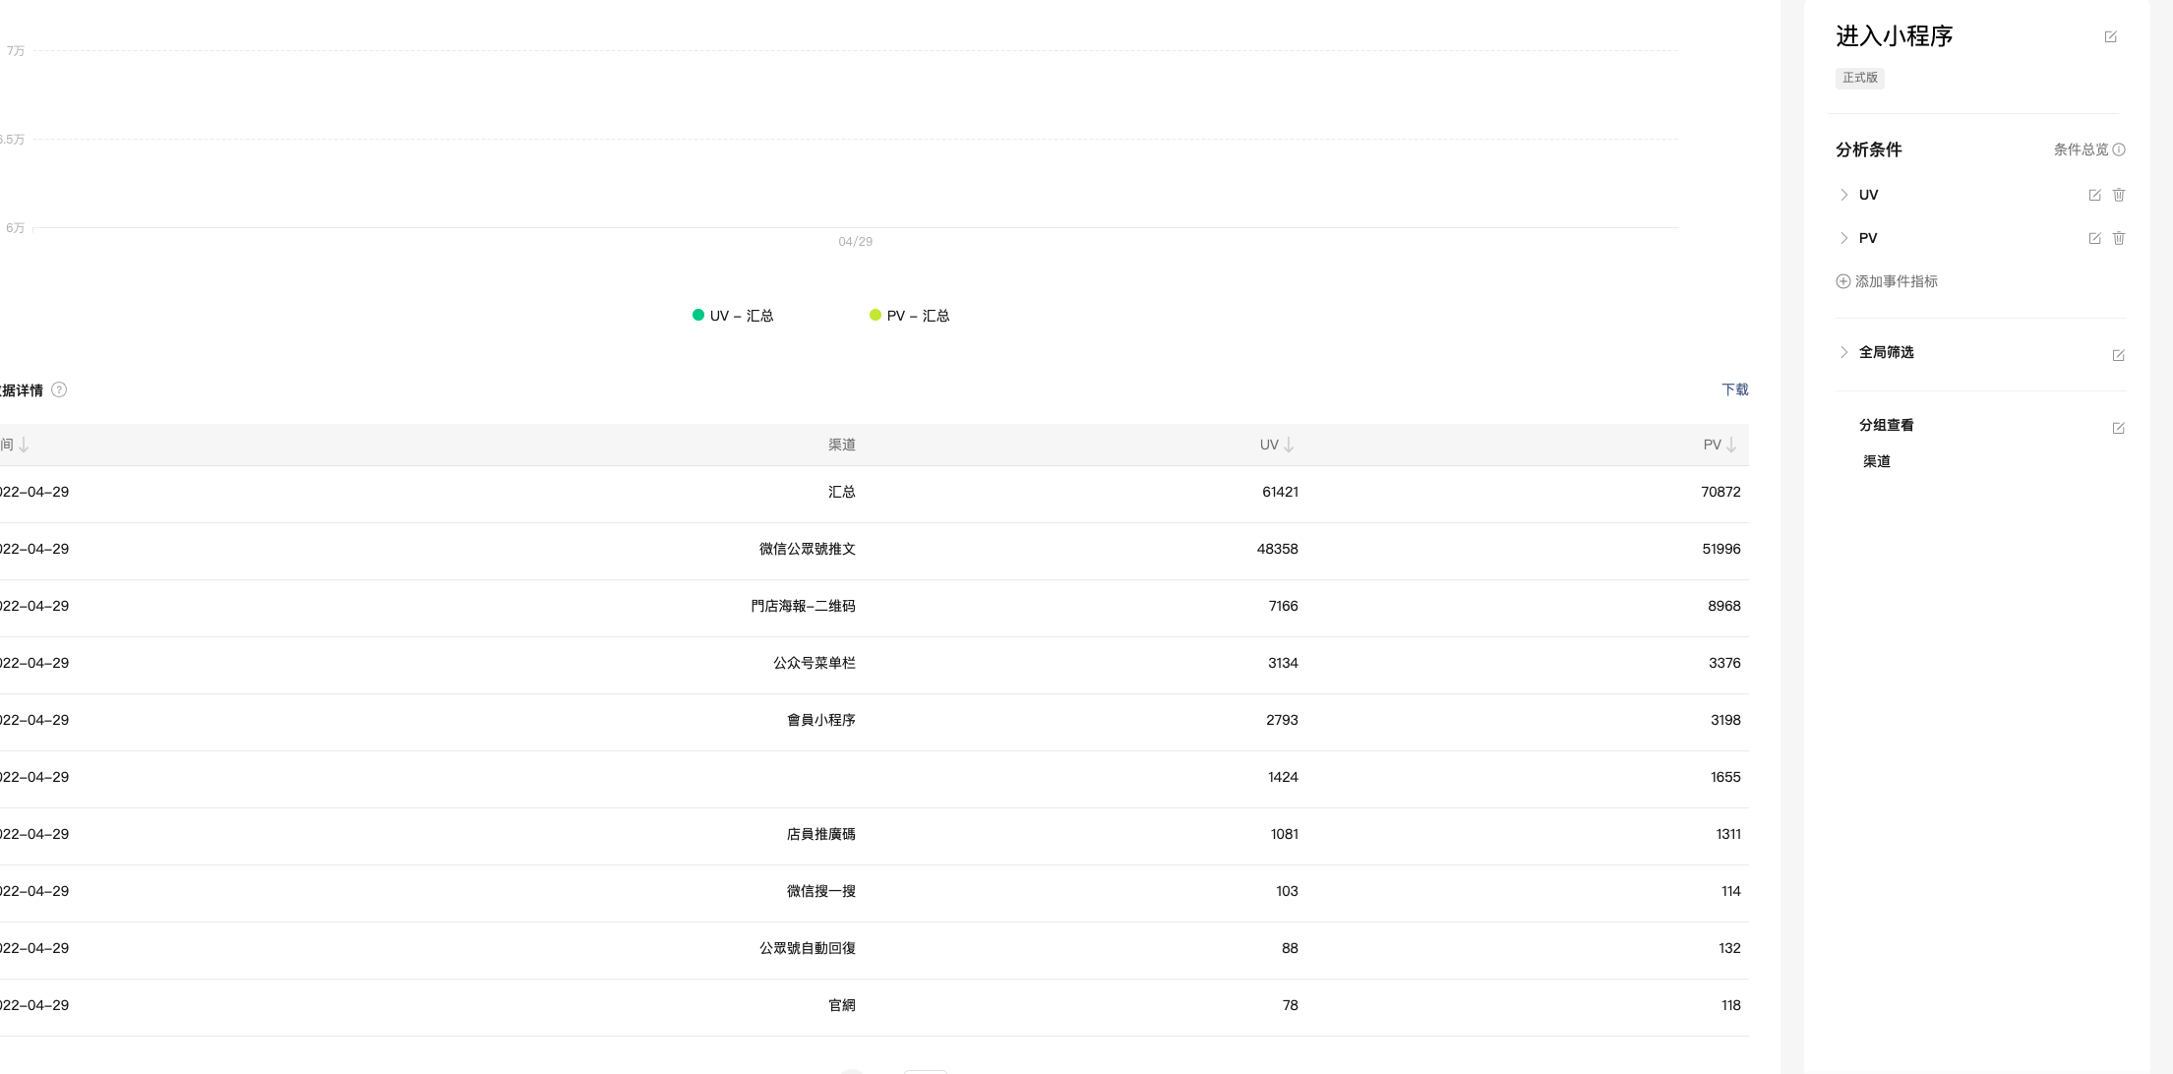The height and width of the screenshot is (1074, 2173).
Task: Toggle PV – 汇总 legend series
Action: tap(909, 316)
